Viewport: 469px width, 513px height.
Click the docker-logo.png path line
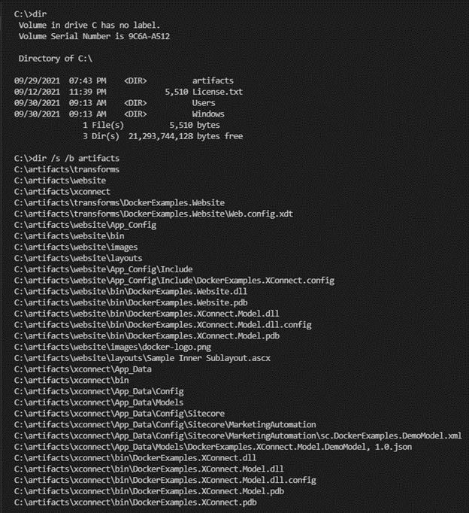113,347
